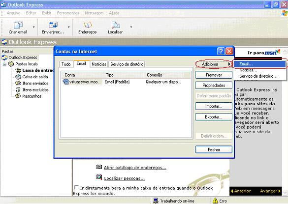
Task: Click the Itens enviados folder icon
Action: tap(18, 83)
